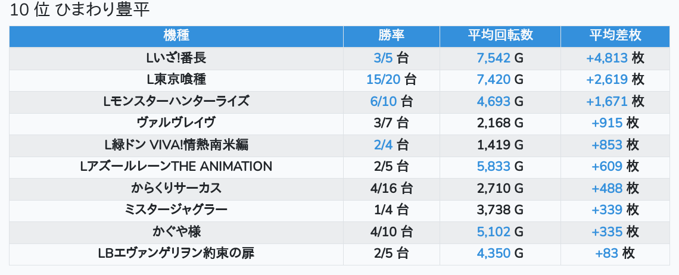The width and height of the screenshot is (679, 275).
Task: Click the 平均差枚 column header
Action: 615,36
